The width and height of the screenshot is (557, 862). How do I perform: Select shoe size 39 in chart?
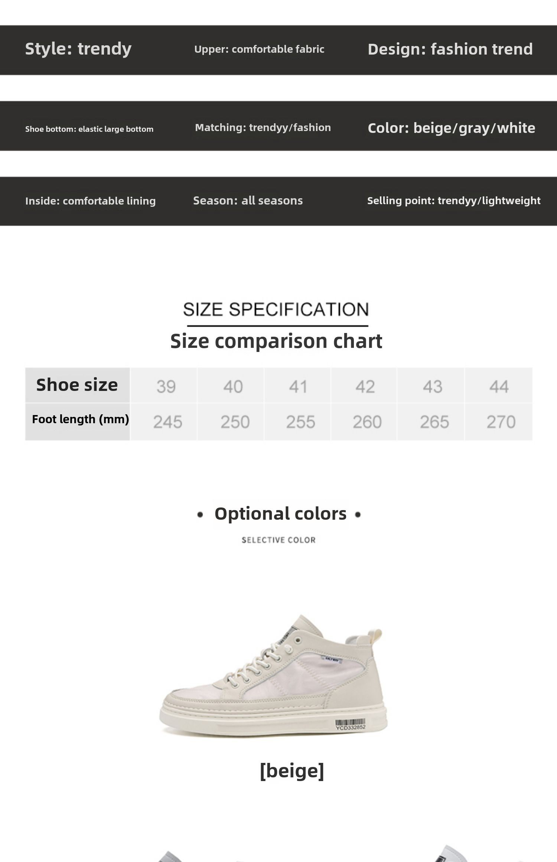pos(166,386)
